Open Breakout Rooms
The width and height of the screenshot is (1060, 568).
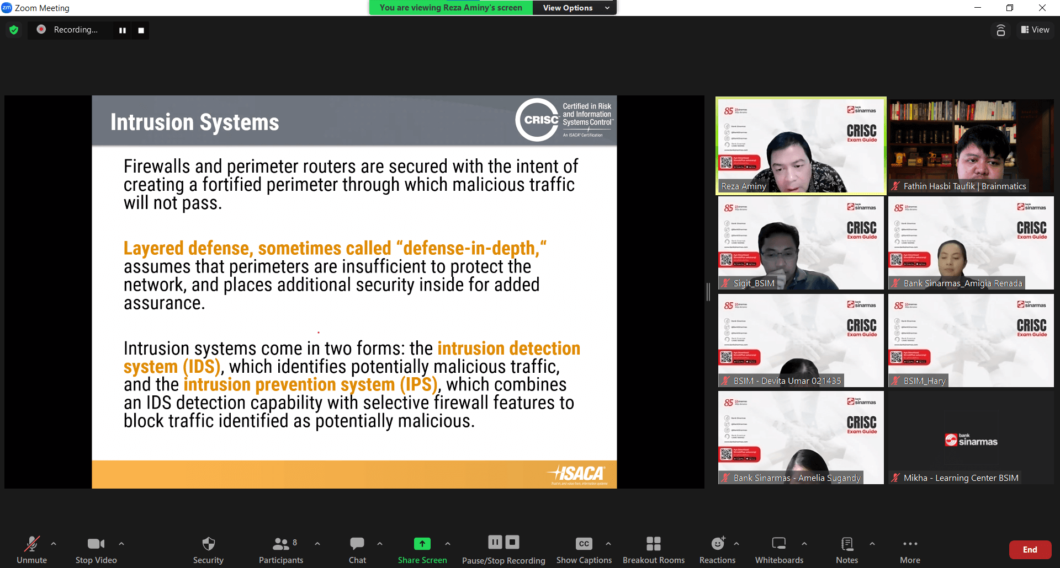point(654,549)
